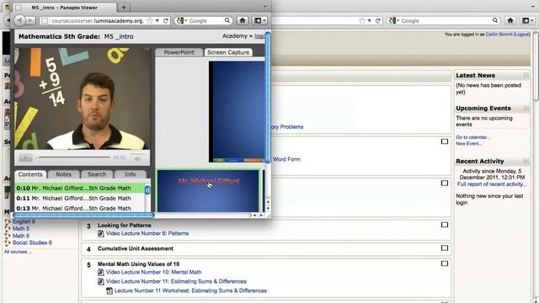539x303 pixels.
Task: Click search magnifier in background browser
Action: click(x=494, y=20)
